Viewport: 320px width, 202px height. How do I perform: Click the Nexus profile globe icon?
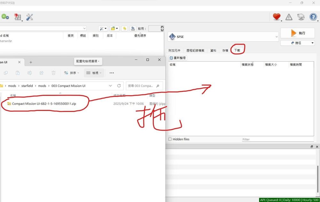[x=301, y=17]
